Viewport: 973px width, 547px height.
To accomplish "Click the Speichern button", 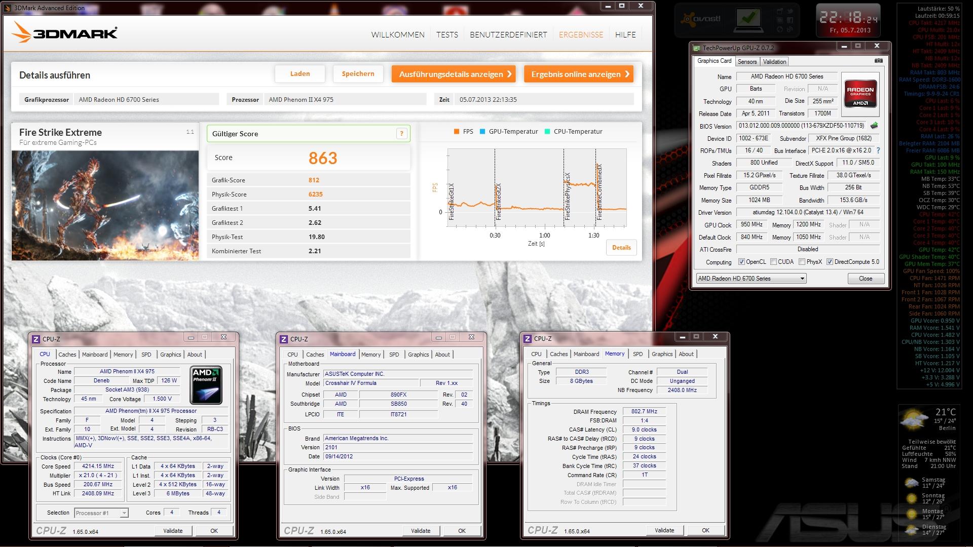I will click(358, 74).
